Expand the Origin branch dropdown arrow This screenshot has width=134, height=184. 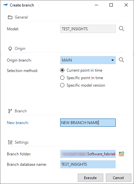[112, 60]
